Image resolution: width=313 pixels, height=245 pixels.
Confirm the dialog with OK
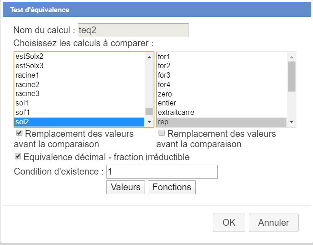229,223
